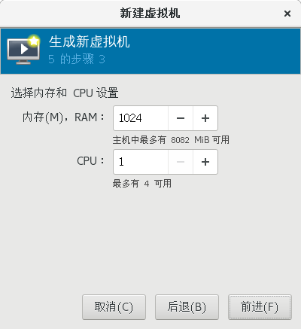Decrease RAM with the minus button
Viewport: 301px width, 329px height.
coord(181,118)
